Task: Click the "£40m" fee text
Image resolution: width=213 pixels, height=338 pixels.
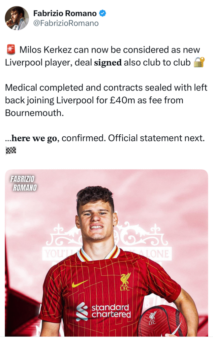Action: [x=121, y=100]
